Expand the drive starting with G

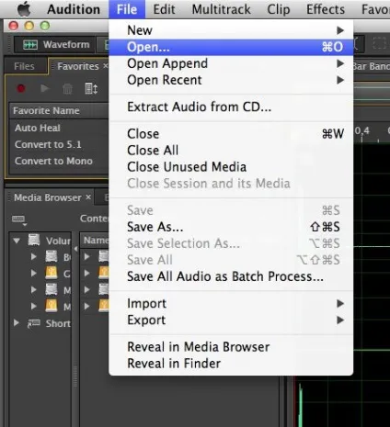(33, 274)
